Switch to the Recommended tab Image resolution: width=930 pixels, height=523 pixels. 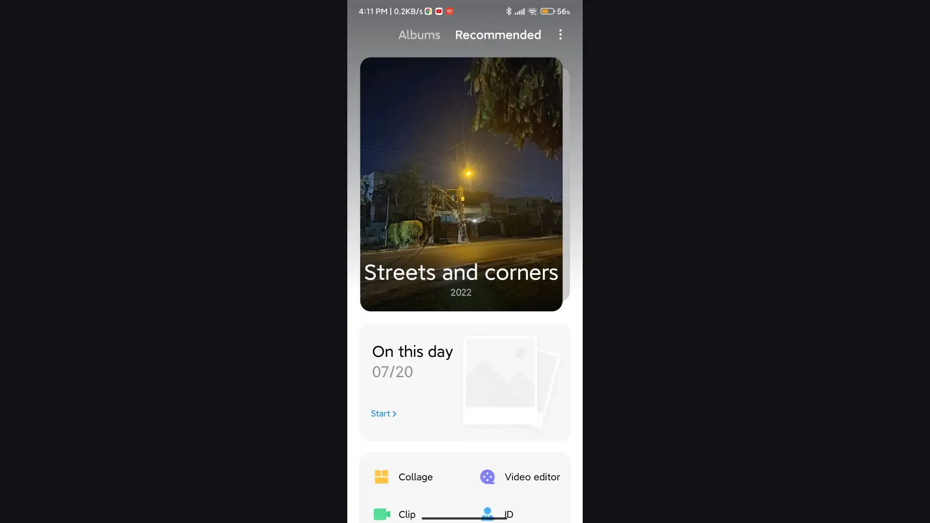tap(497, 35)
